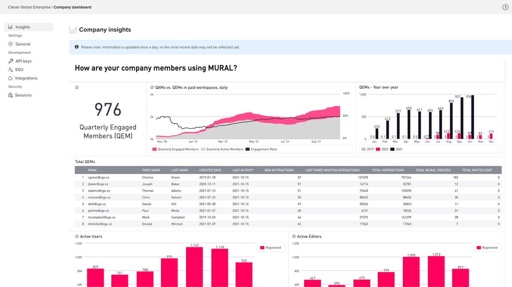This screenshot has width=512, height=287.
Task: Click the key icon next to API keys
Action: click(10, 61)
